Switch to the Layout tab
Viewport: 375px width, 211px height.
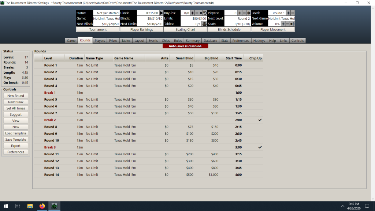coord(139,41)
